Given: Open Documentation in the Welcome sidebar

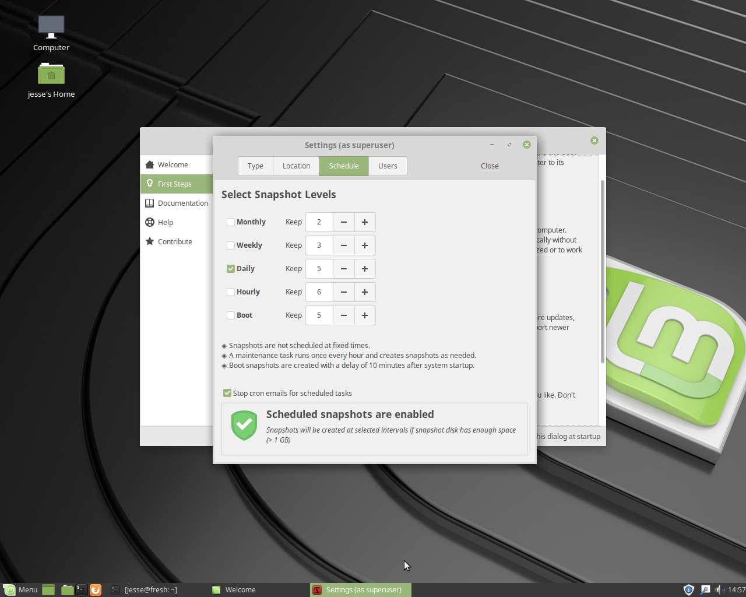Looking at the screenshot, I should point(177,203).
